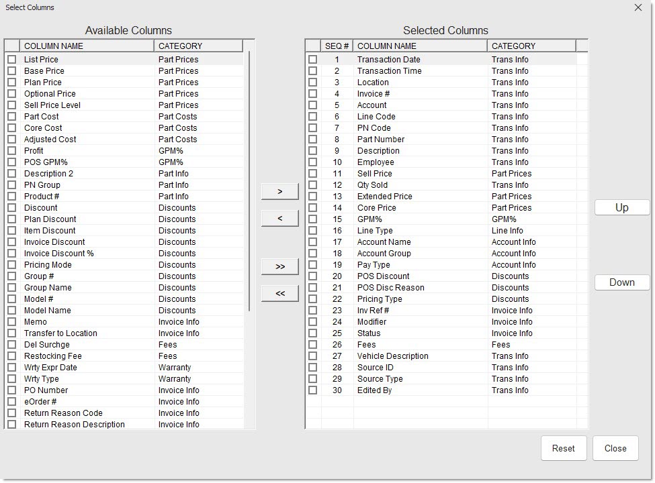Click the Close button at bottom

615,449
